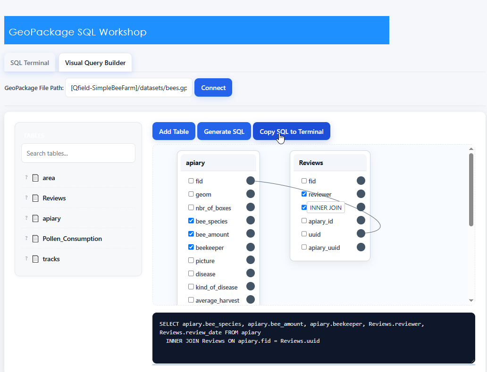Click the connector dot for Reviews fid
This screenshot has height=372, width=487.
click(x=361, y=181)
